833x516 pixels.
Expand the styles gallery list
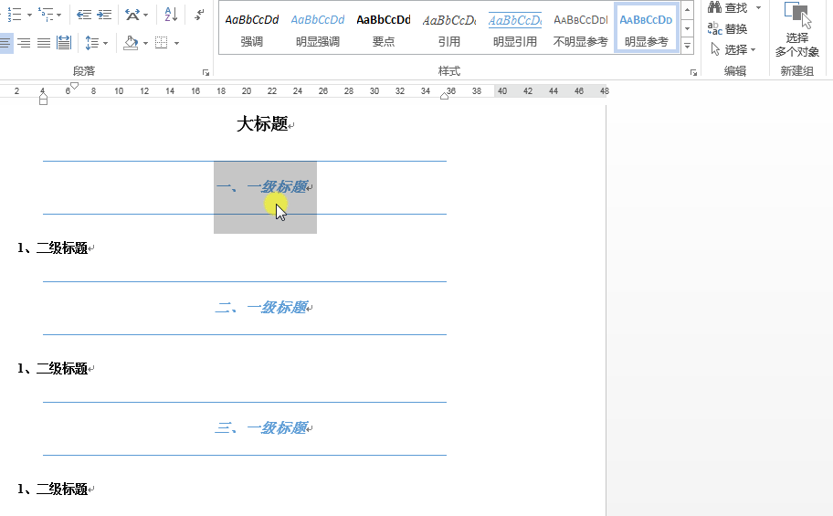pyautogui.click(x=688, y=47)
